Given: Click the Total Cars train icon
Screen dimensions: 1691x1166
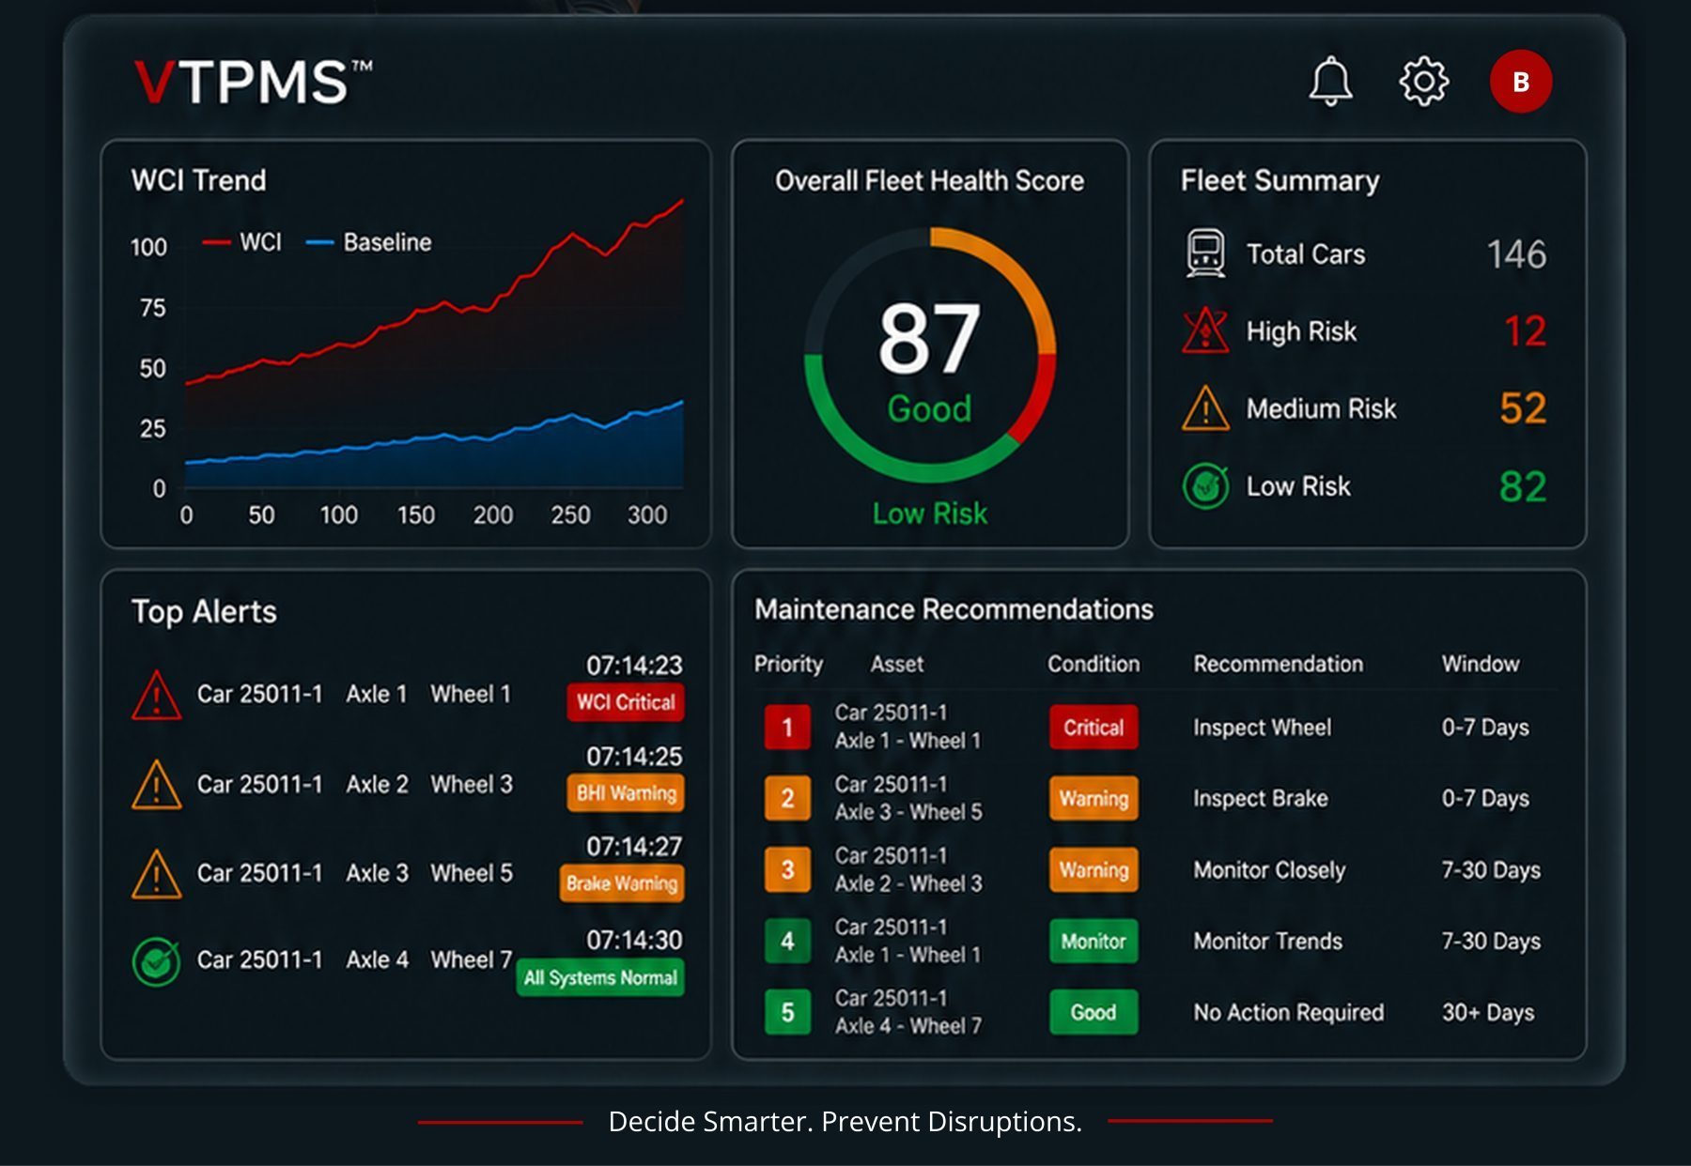Looking at the screenshot, I should click(x=1205, y=253).
